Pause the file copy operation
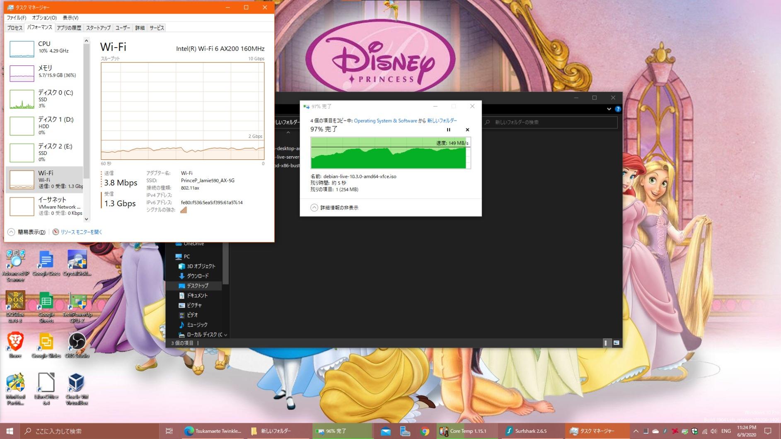 point(448,130)
